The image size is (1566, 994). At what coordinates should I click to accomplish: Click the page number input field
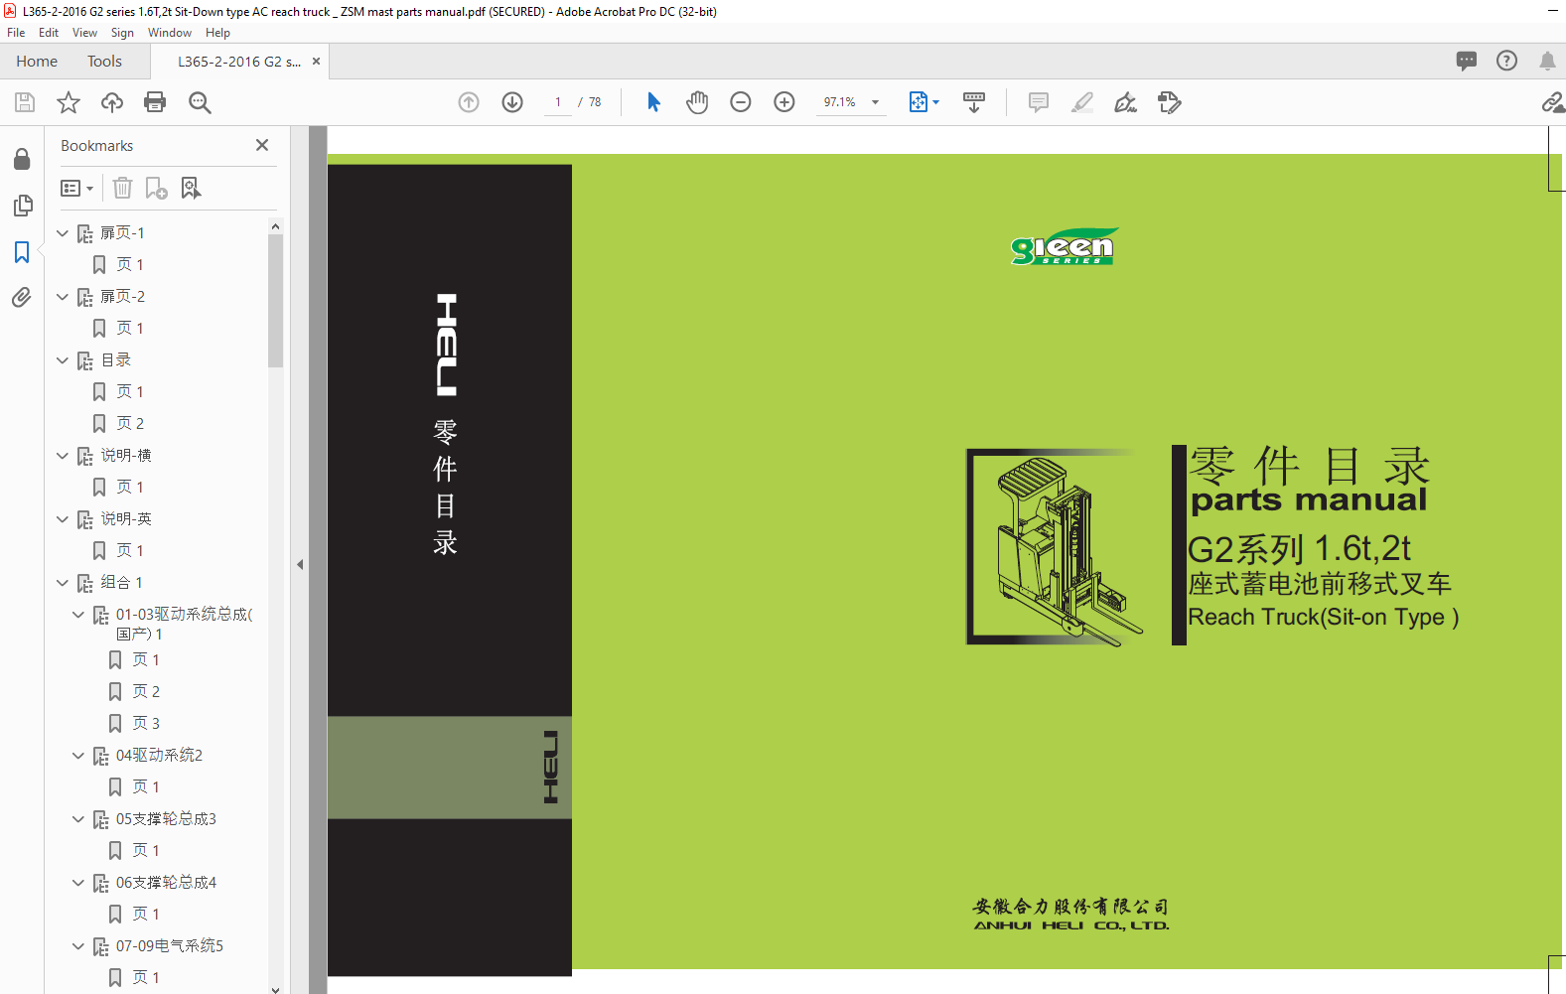[x=558, y=102]
